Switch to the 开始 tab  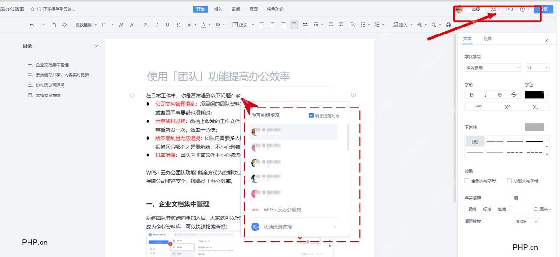click(201, 9)
